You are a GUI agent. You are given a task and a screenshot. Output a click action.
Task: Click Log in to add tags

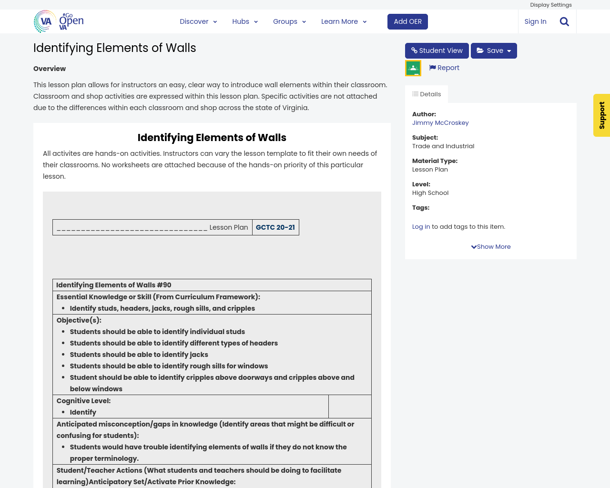click(421, 227)
